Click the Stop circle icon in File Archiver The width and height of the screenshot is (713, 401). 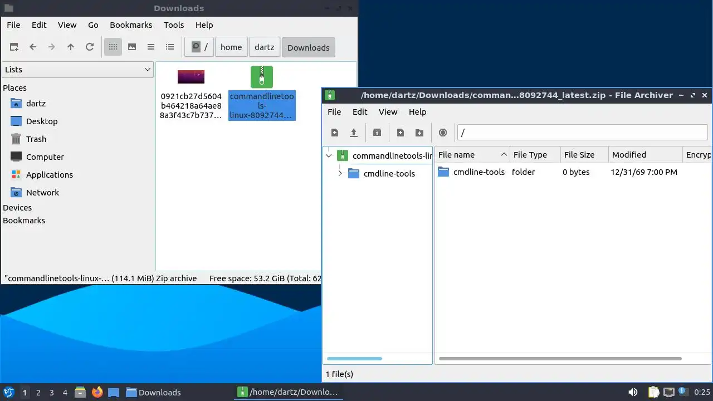[443, 133]
